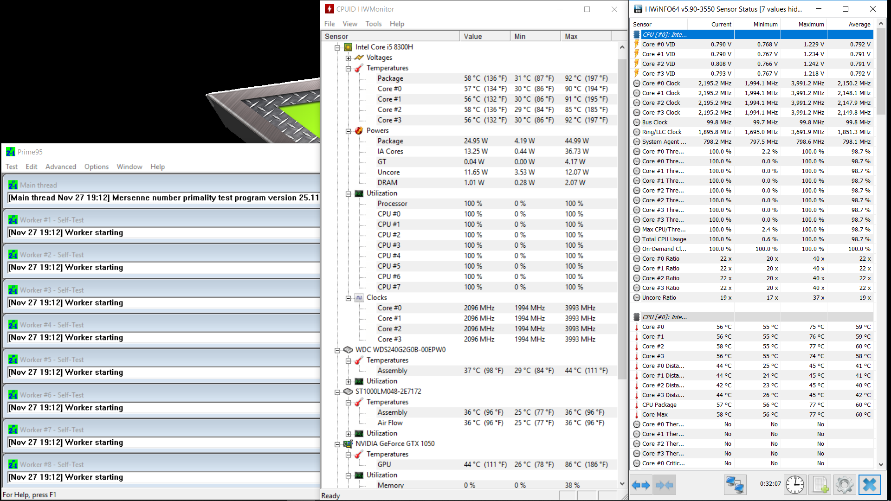The width and height of the screenshot is (891, 501).
Task: Select the Ring/LLC Clock row
Action: 753,132
